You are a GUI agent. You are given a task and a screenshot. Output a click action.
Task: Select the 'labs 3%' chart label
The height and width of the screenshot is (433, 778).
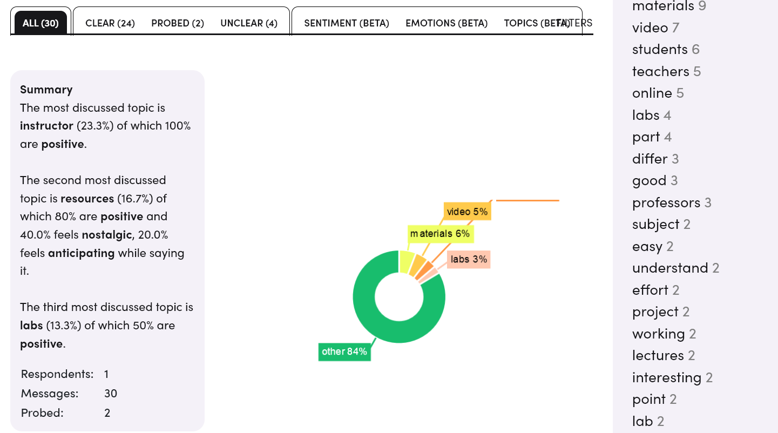[x=469, y=259]
